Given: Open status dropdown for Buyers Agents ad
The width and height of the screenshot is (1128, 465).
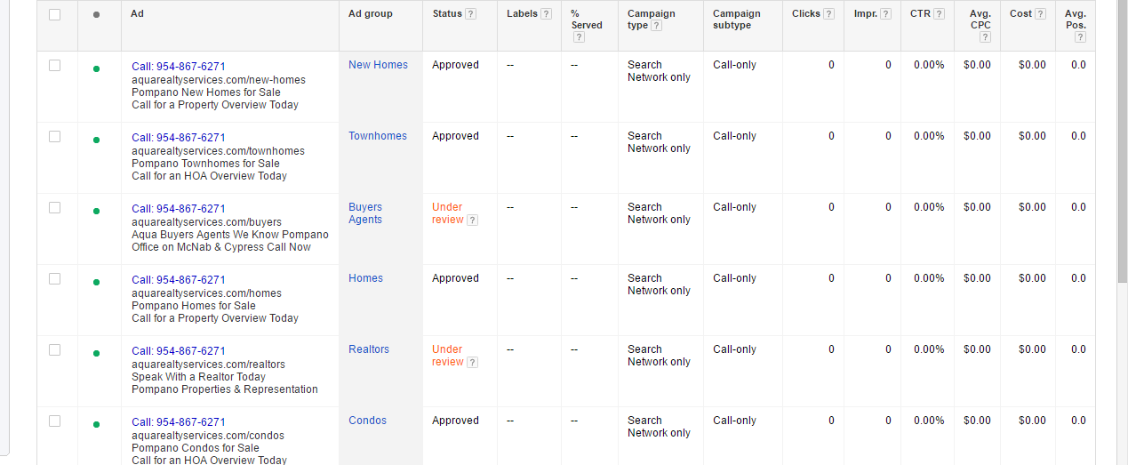Looking at the screenshot, I should coord(96,211).
